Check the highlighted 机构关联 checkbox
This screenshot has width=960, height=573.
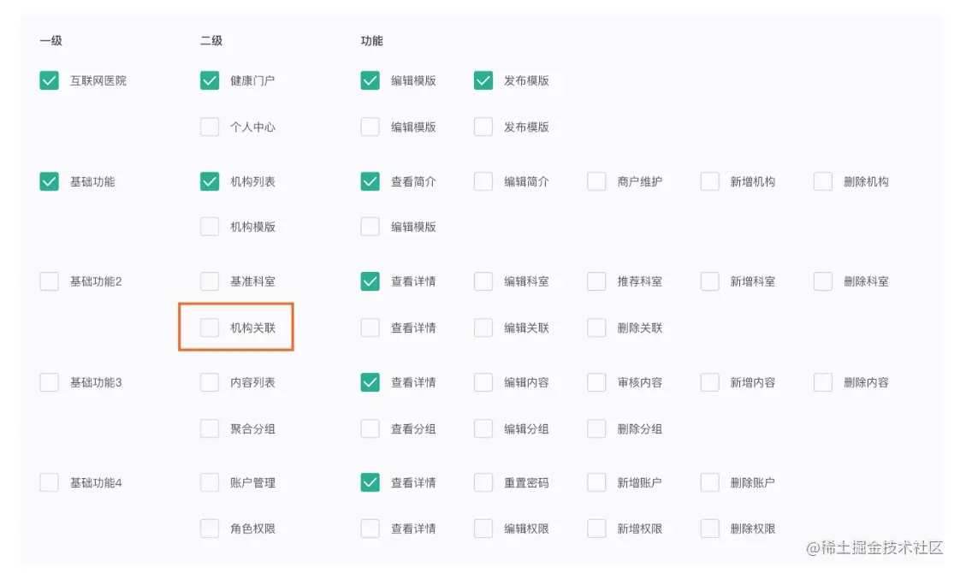coord(210,327)
